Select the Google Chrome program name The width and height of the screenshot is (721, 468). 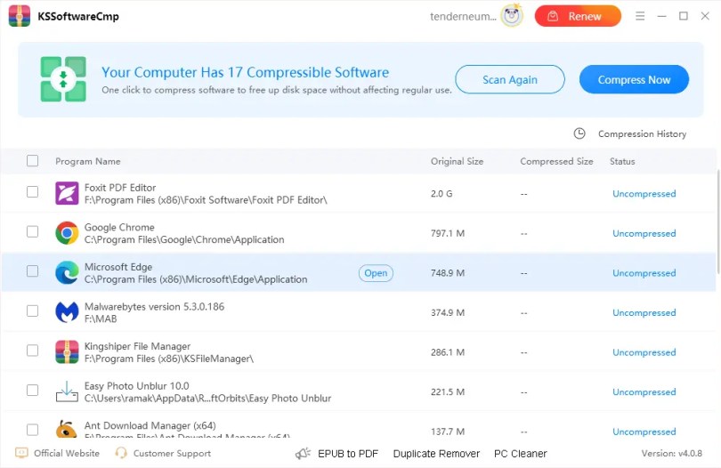pos(119,227)
